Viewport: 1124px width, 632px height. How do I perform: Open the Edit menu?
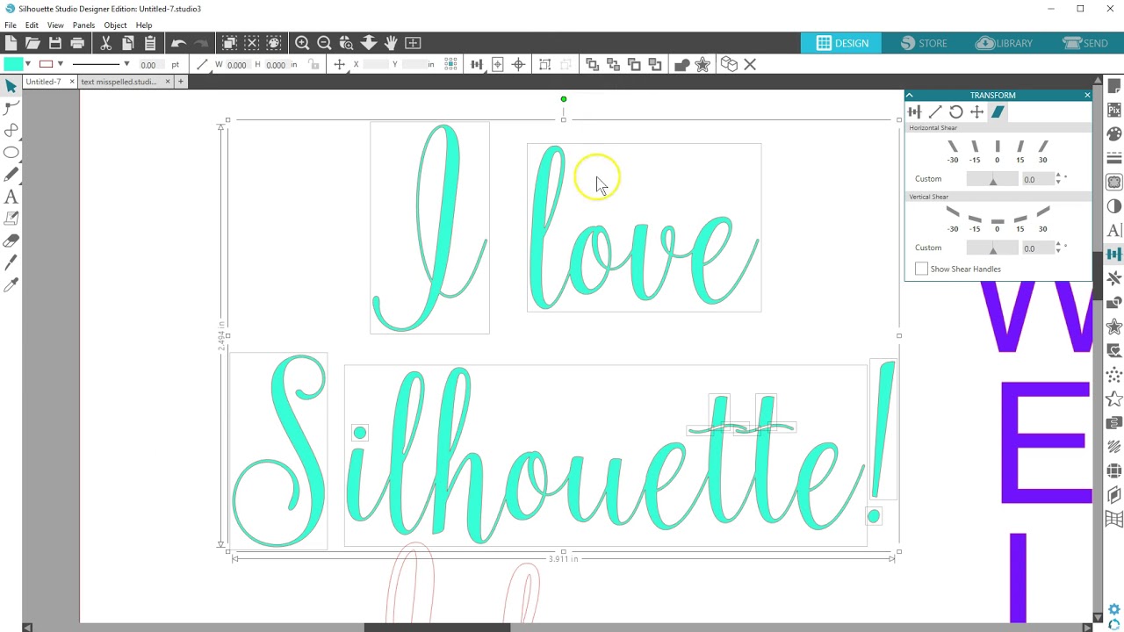(x=32, y=25)
